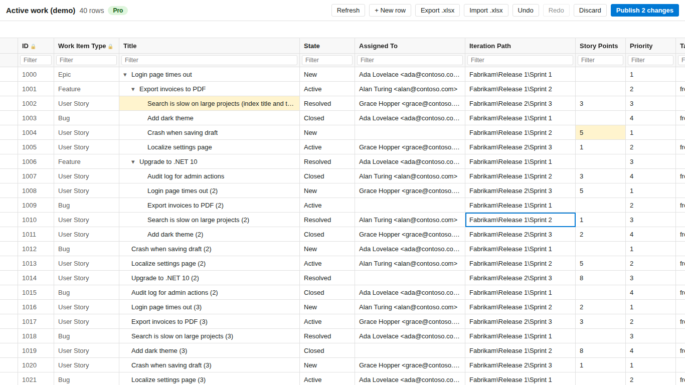The width and height of the screenshot is (685, 385).
Task: Focus the Title column filter box
Action: click(209, 60)
